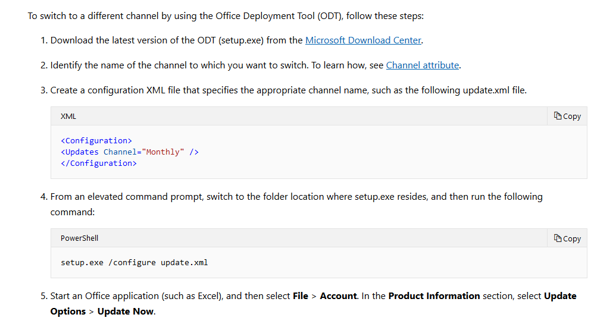The height and width of the screenshot is (327, 591).
Task: Click step 3 text about configuration XML file
Action: pos(288,90)
